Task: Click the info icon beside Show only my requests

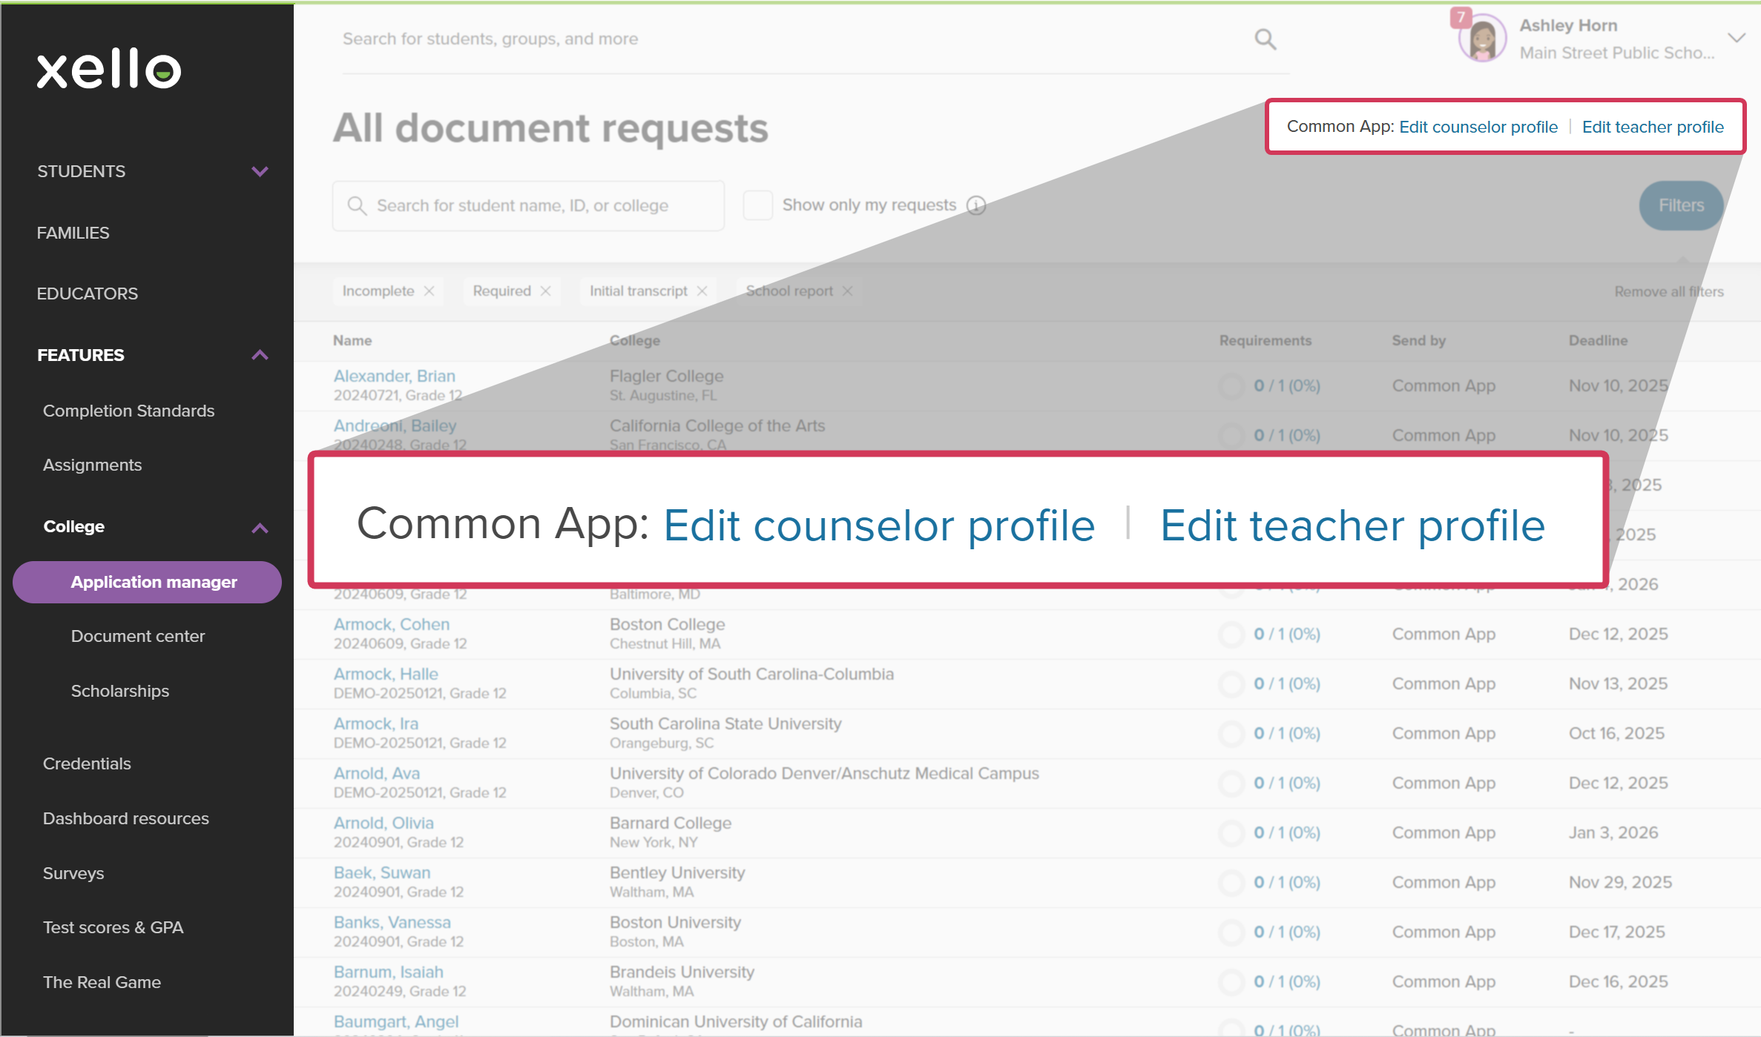Action: point(977,205)
